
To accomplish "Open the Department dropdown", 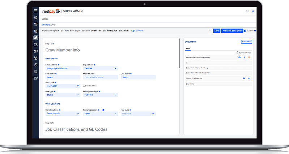I will [x=101, y=68].
